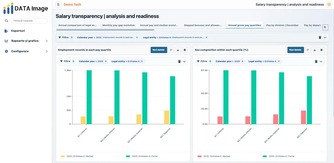Clear all dashboard filters with trash icon

(320, 37)
